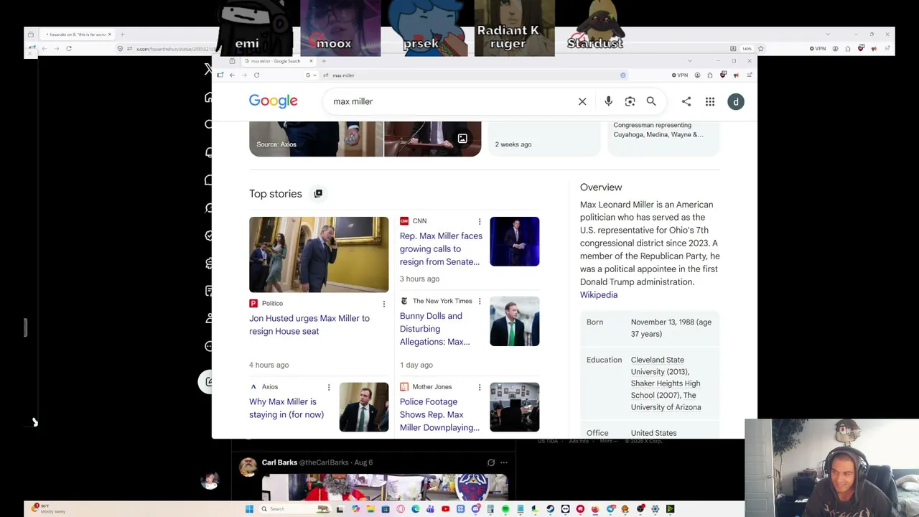Start voice search with the microphone icon
Screen dimensions: 919x517
pyautogui.click(x=608, y=101)
